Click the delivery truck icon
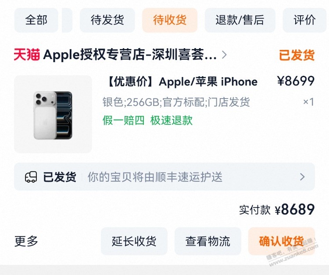This screenshot has width=329, height=275. pyautogui.click(x=31, y=177)
